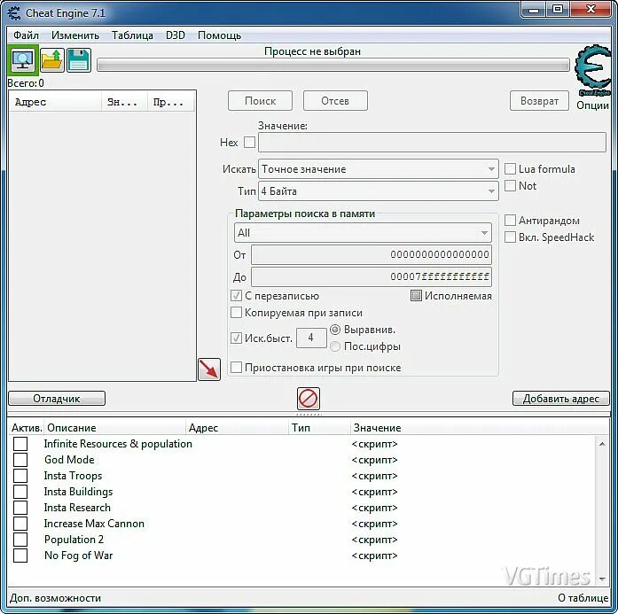Open Опции settings link
The width and height of the screenshot is (618, 614).
(592, 105)
